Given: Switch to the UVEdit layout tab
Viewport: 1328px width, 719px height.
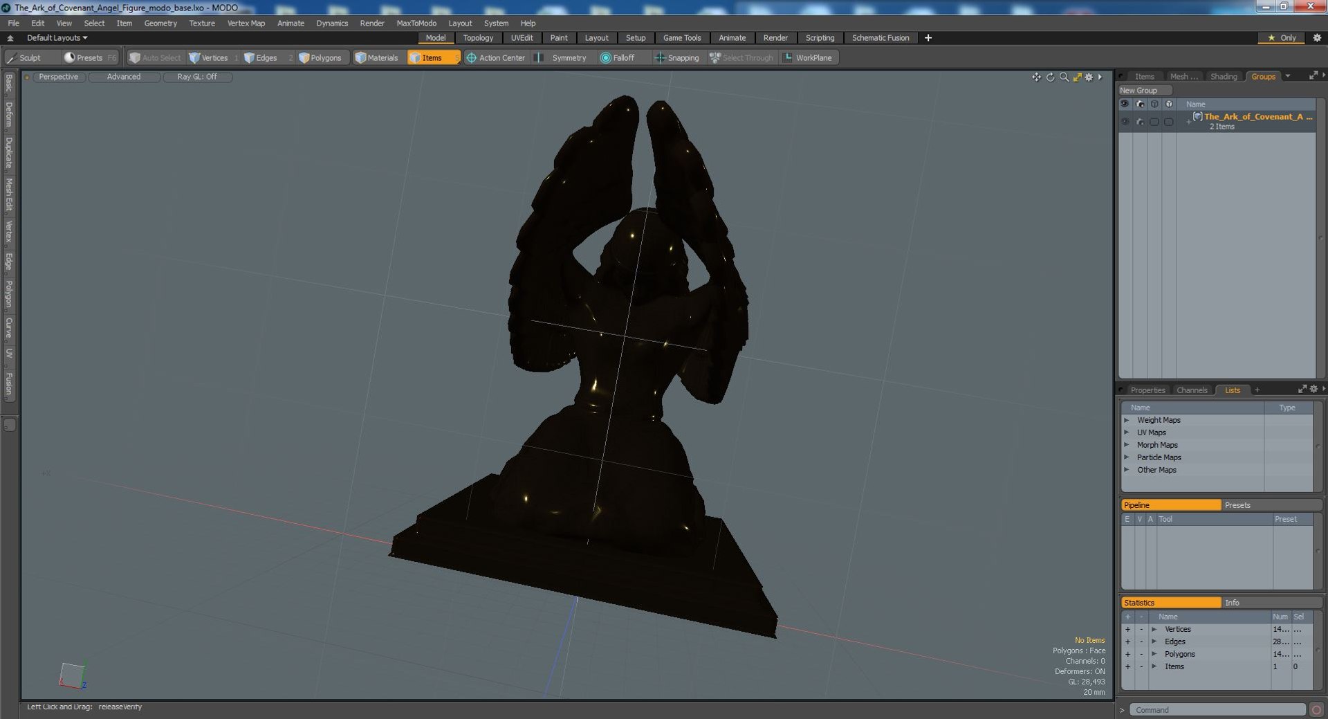Looking at the screenshot, I should (x=522, y=38).
